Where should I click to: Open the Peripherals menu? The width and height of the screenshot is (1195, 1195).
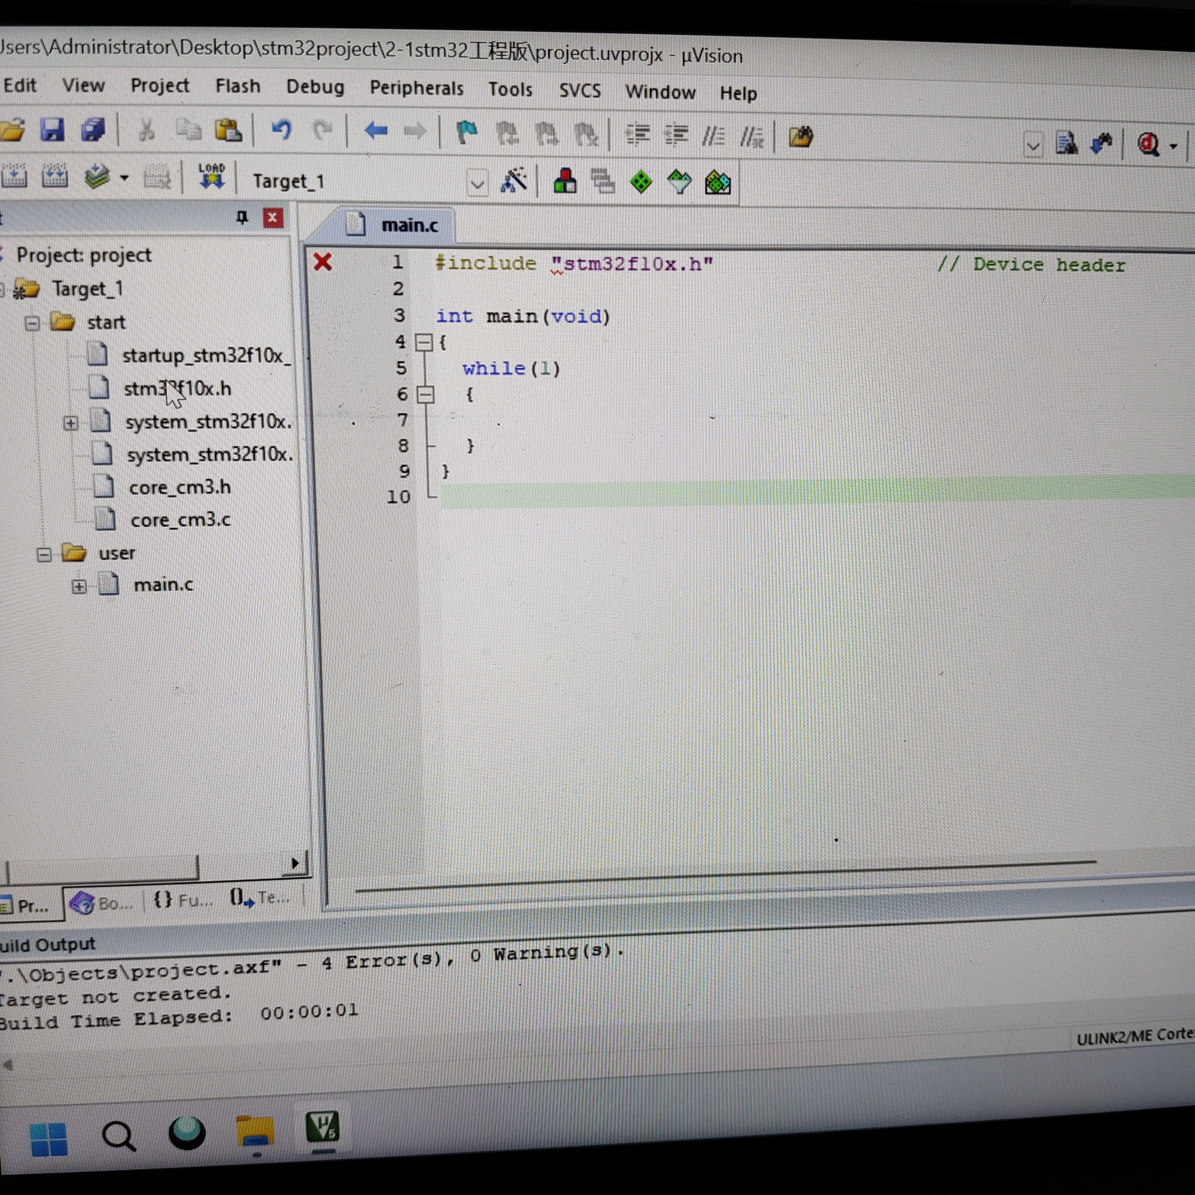click(x=416, y=88)
